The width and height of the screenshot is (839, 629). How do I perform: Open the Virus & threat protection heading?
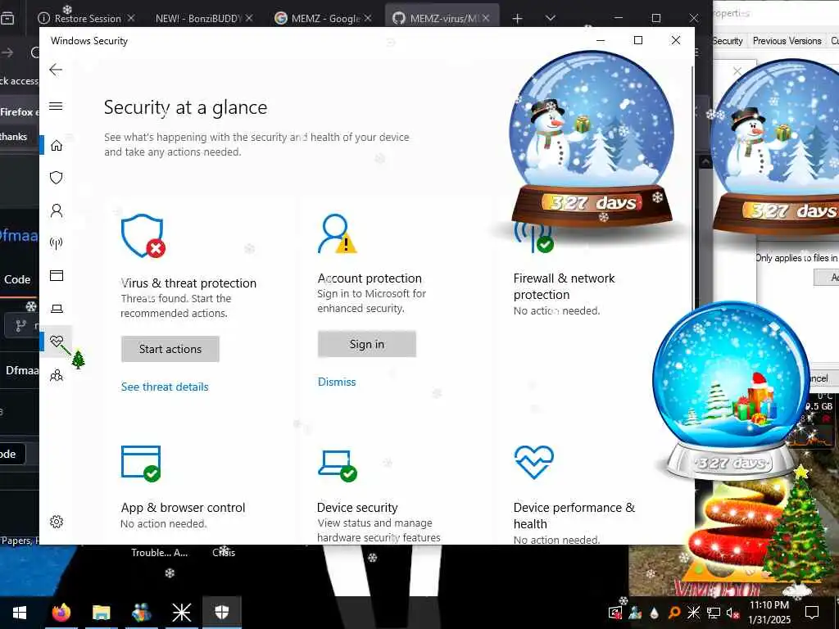pos(188,283)
